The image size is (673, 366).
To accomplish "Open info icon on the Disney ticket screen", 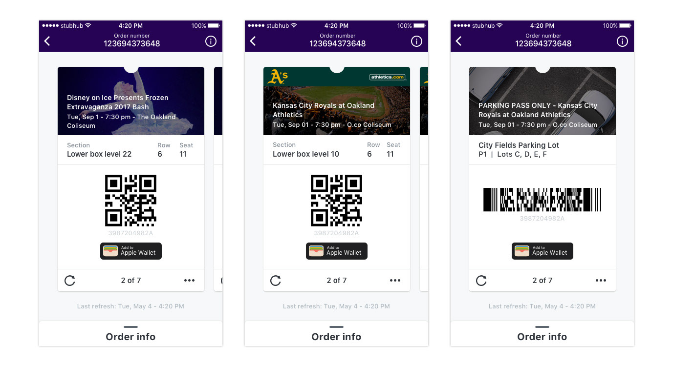I will click(x=211, y=41).
